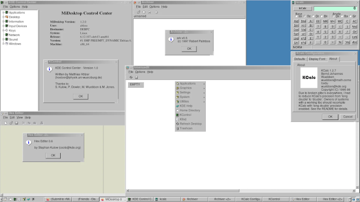Expand Information node in Control Center tree
Image resolution: width=360 pixels, height=202 pixels.
[x=4, y=22]
